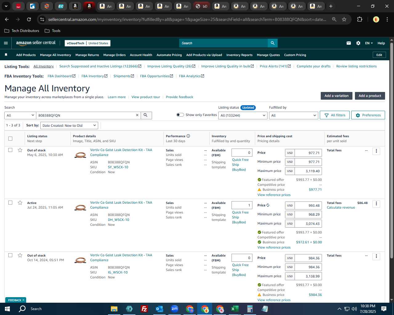Open Automate Pricing menu item

[169, 55]
